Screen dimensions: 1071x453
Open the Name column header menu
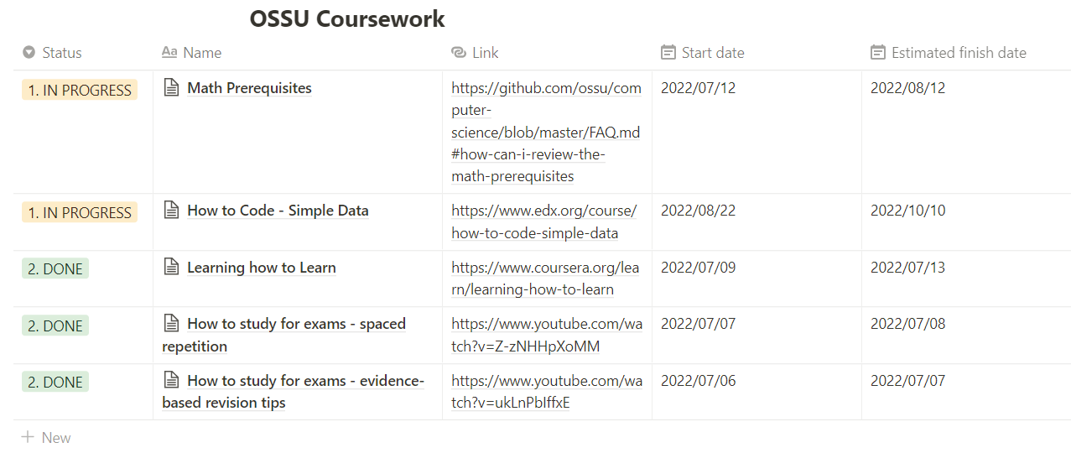coord(202,53)
